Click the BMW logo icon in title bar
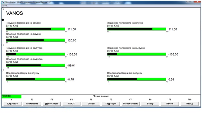Screen dimensions: 202x138 click(3, 2)
